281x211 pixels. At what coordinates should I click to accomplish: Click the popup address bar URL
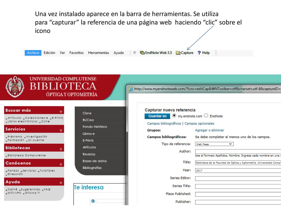click(207, 89)
